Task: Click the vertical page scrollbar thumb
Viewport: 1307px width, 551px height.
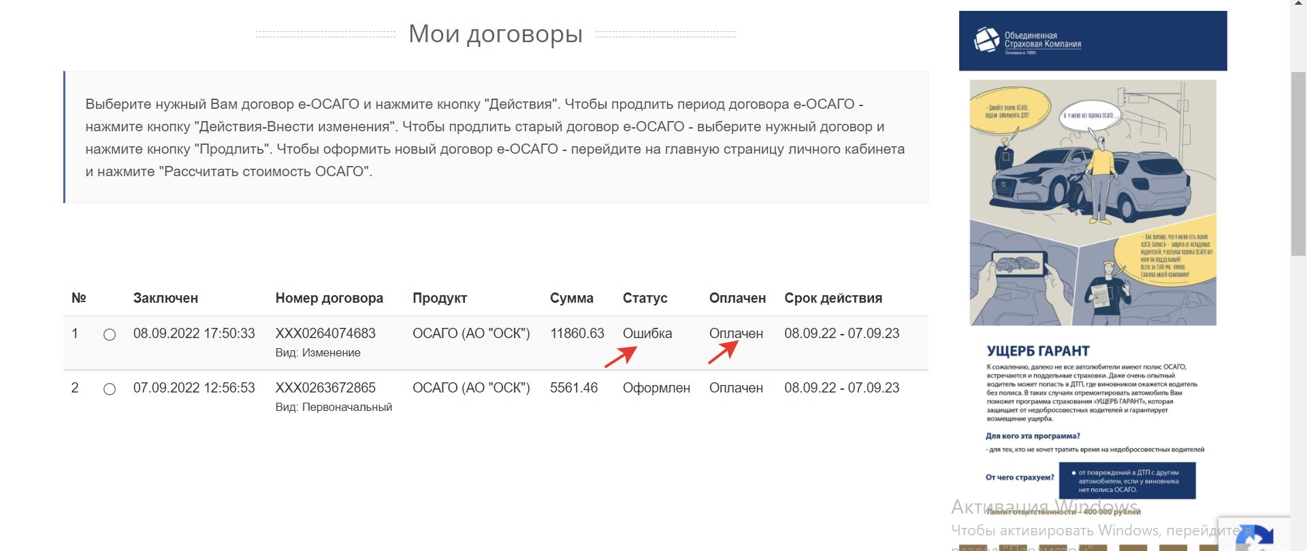Action: click(x=1297, y=163)
